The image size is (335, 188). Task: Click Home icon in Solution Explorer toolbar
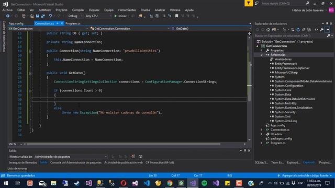pyautogui.click(x=268, y=30)
